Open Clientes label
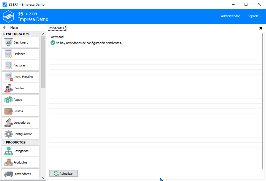 pos(19,88)
